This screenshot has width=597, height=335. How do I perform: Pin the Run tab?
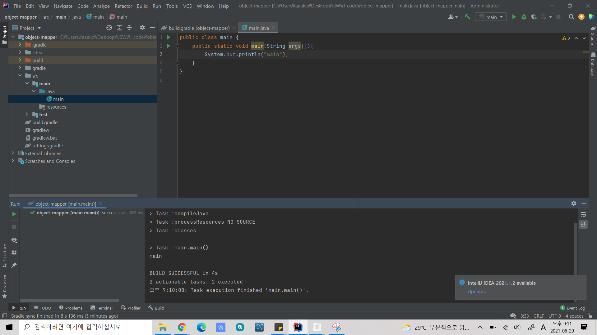(14, 265)
